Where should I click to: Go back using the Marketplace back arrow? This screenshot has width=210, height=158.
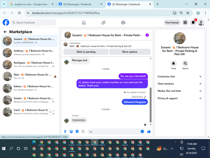pyautogui.click(x=5, y=32)
